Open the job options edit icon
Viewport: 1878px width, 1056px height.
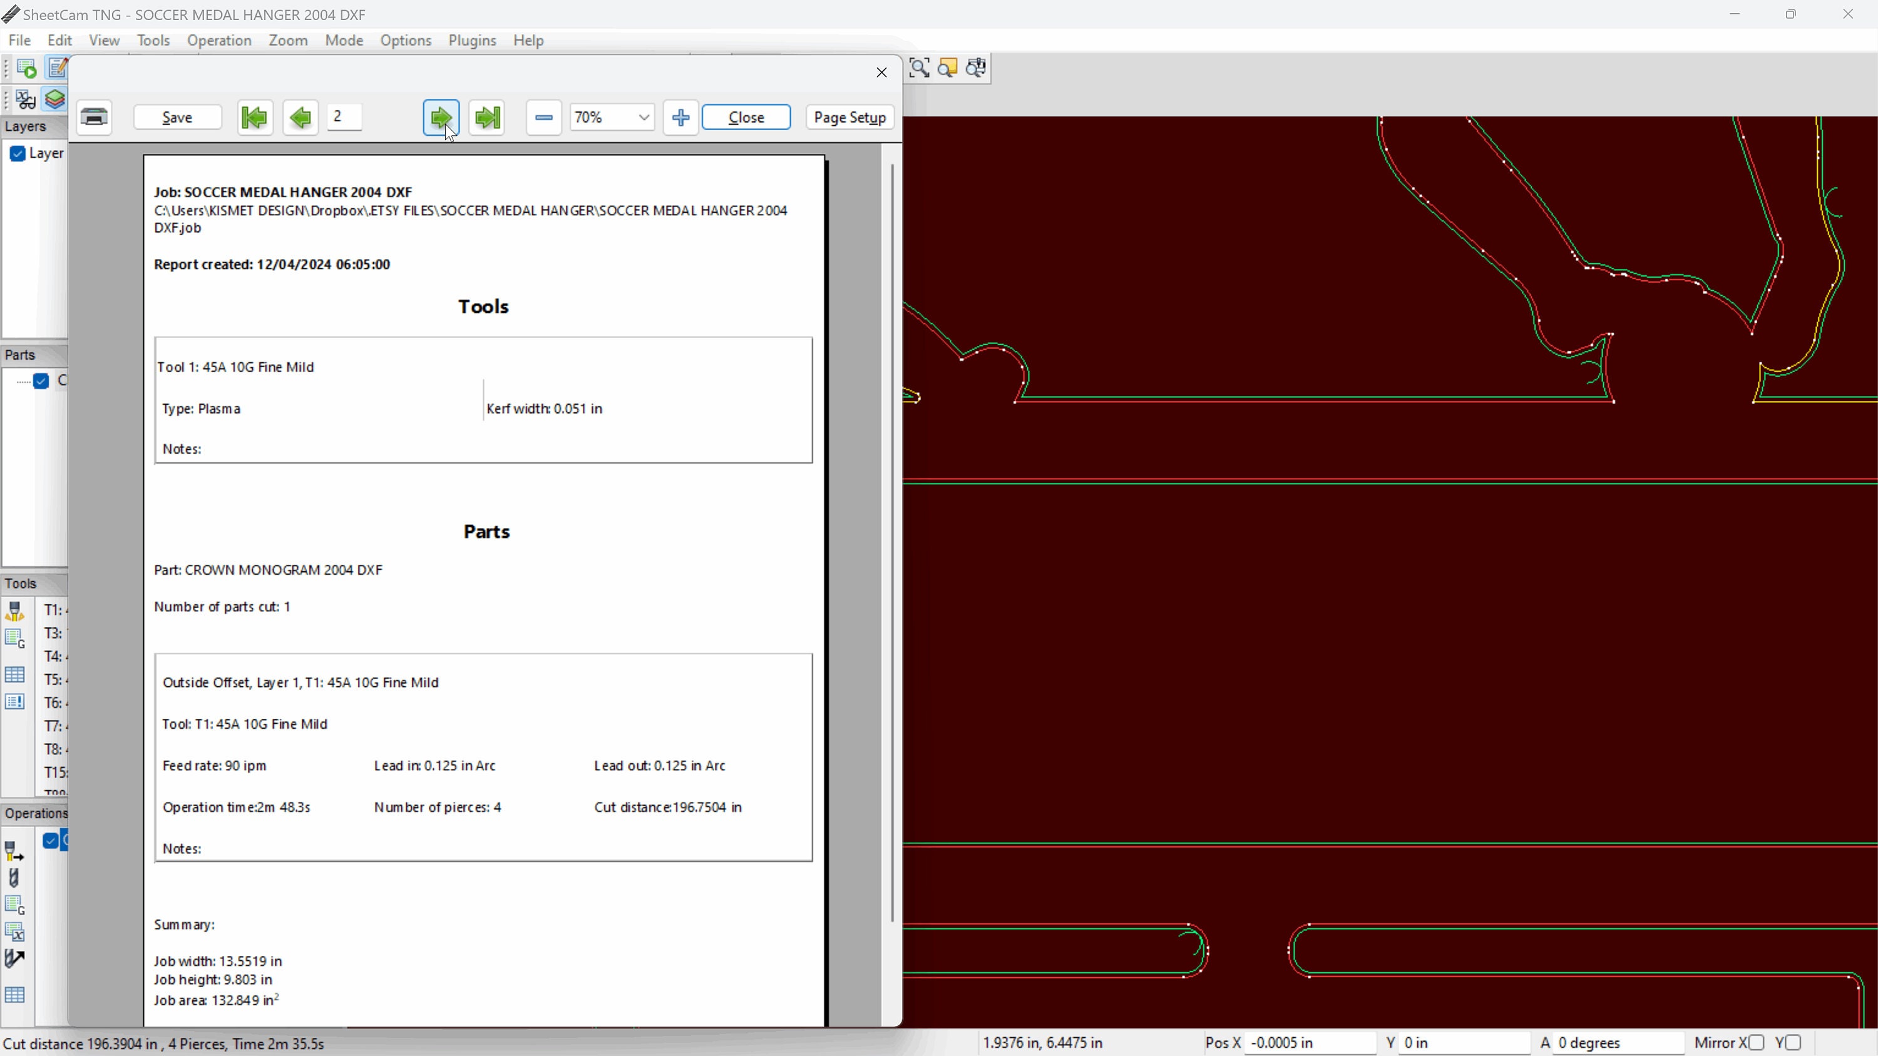pyautogui.click(x=58, y=68)
